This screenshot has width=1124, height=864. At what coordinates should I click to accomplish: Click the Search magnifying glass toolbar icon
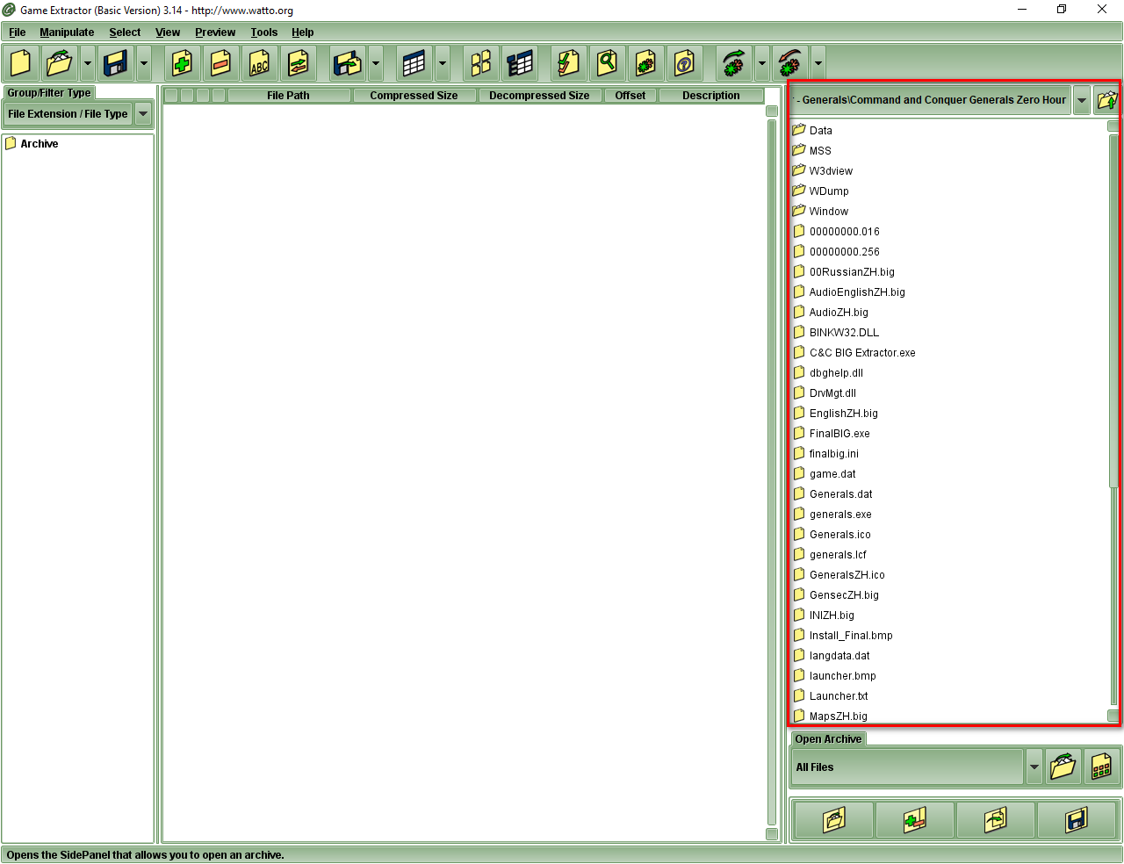[607, 63]
